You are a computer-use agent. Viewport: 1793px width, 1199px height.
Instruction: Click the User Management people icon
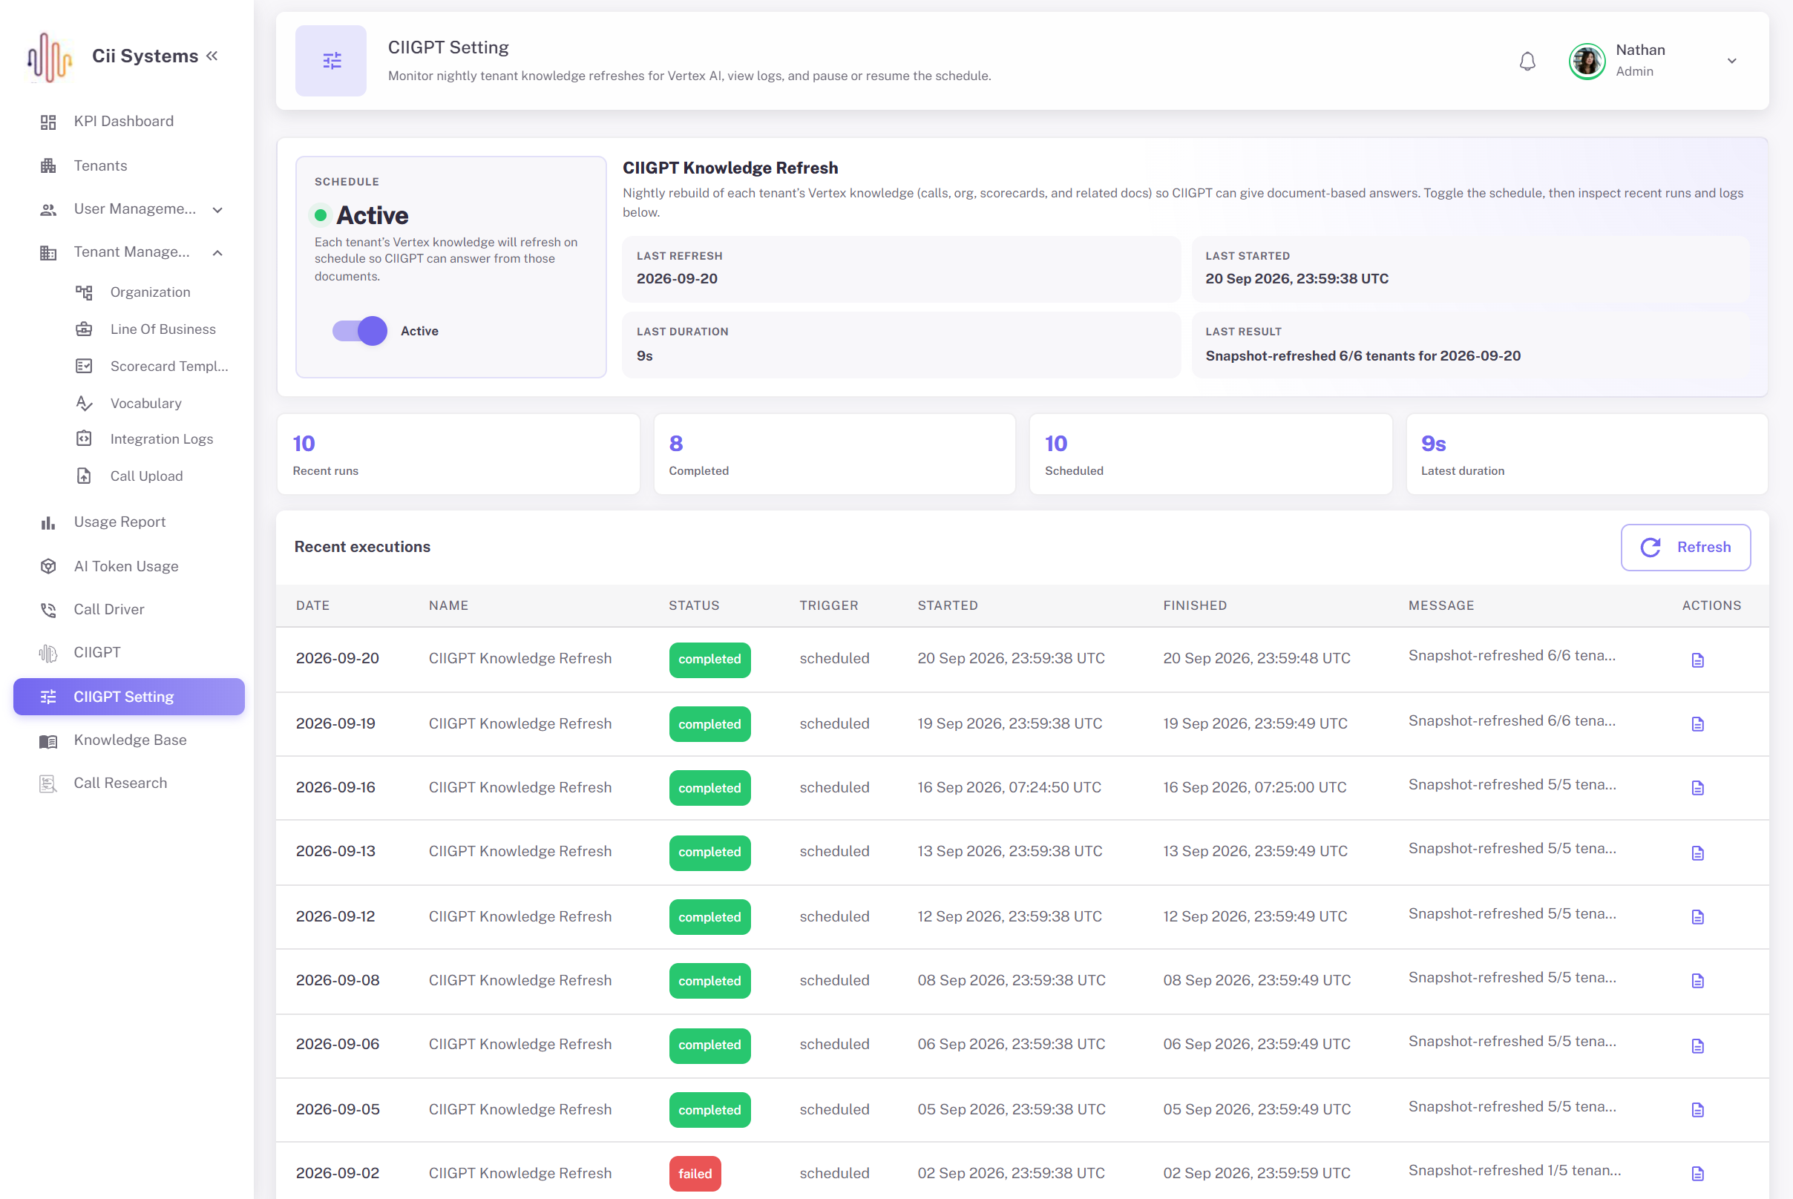click(x=48, y=209)
